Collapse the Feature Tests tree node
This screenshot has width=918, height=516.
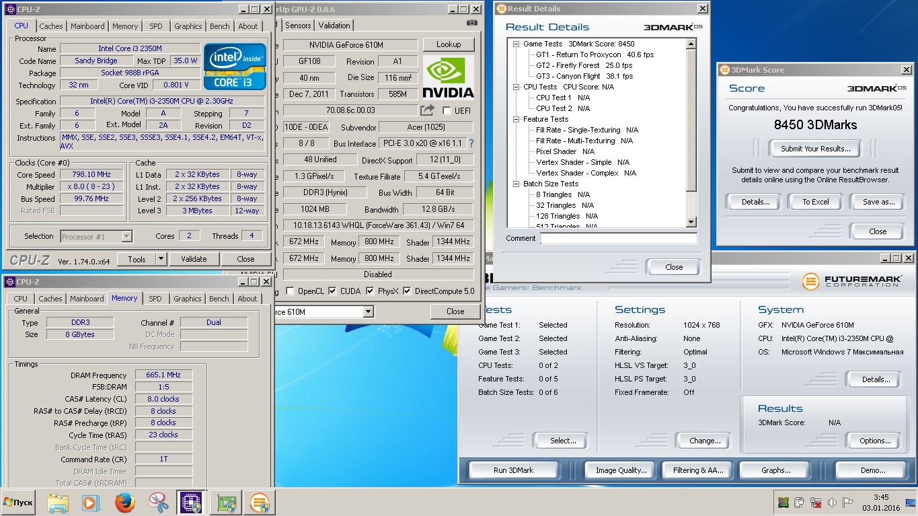pos(515,119)
